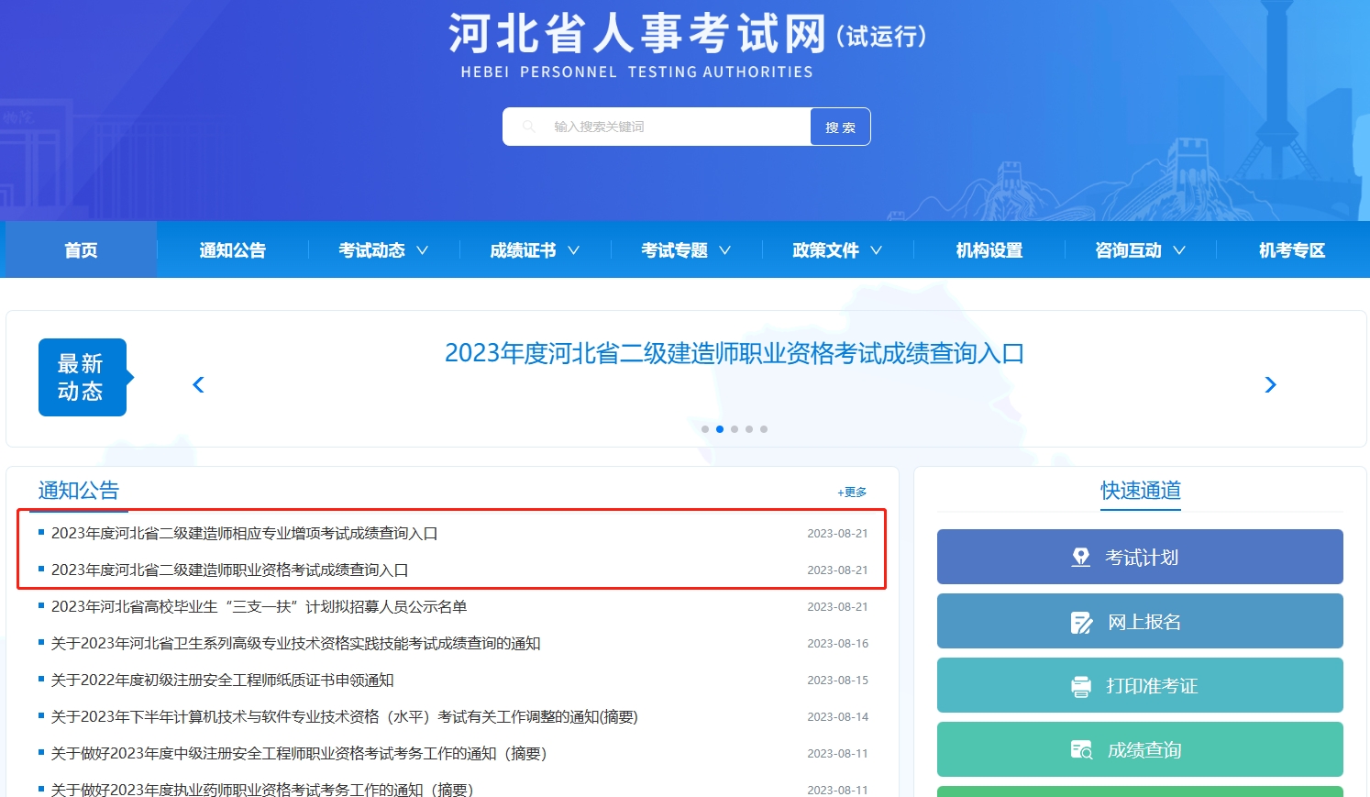Click the magnifier icon in search box
The image size is (1370, 797).
pyautogui.click(x=529, y=127)
